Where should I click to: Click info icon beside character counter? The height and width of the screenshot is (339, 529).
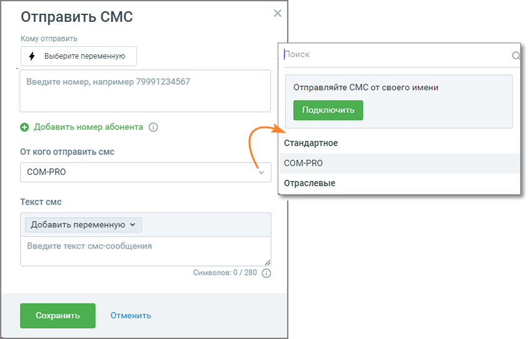pos(266,273)
